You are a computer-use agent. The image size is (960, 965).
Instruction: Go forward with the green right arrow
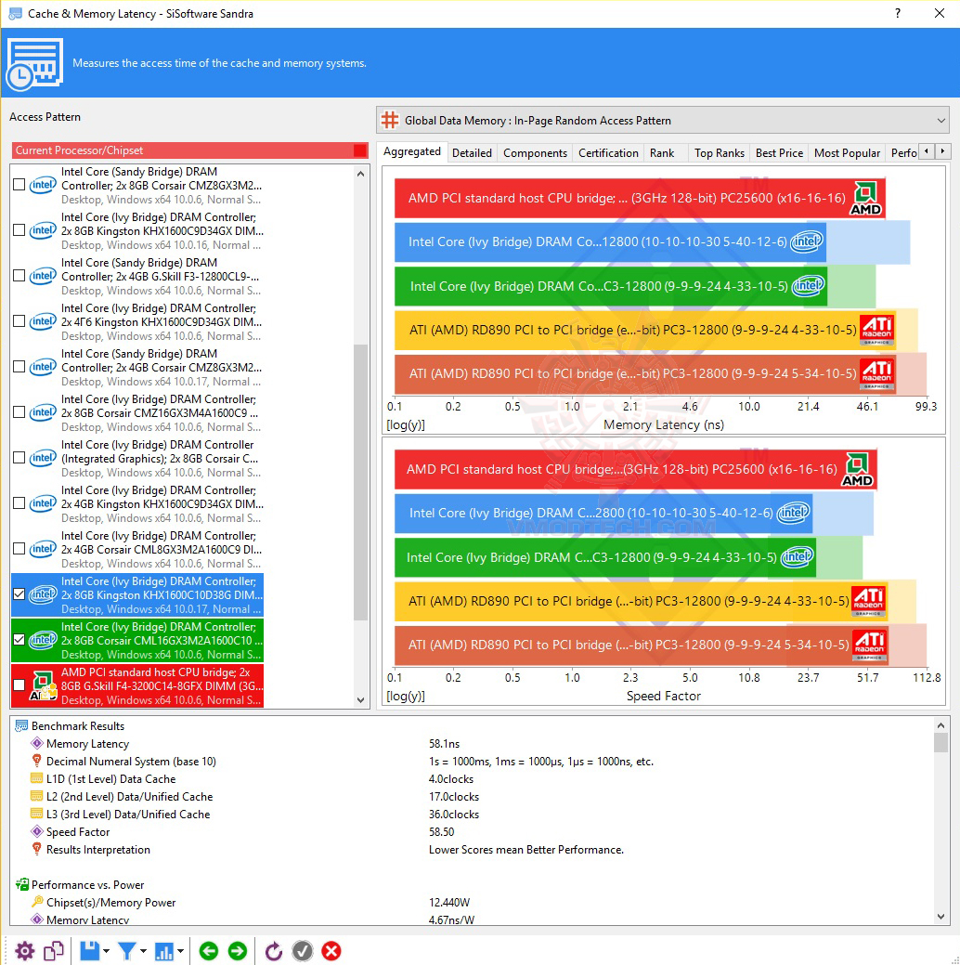tap(237, 951)
